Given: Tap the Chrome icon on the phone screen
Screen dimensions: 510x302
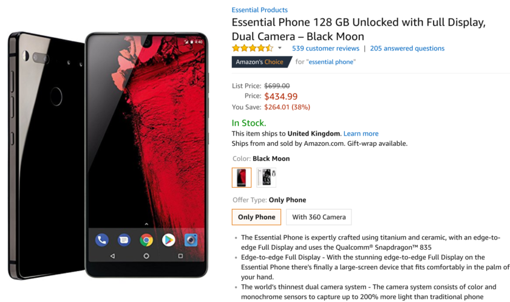Looking at the screenshot, I should pos(146,240).
